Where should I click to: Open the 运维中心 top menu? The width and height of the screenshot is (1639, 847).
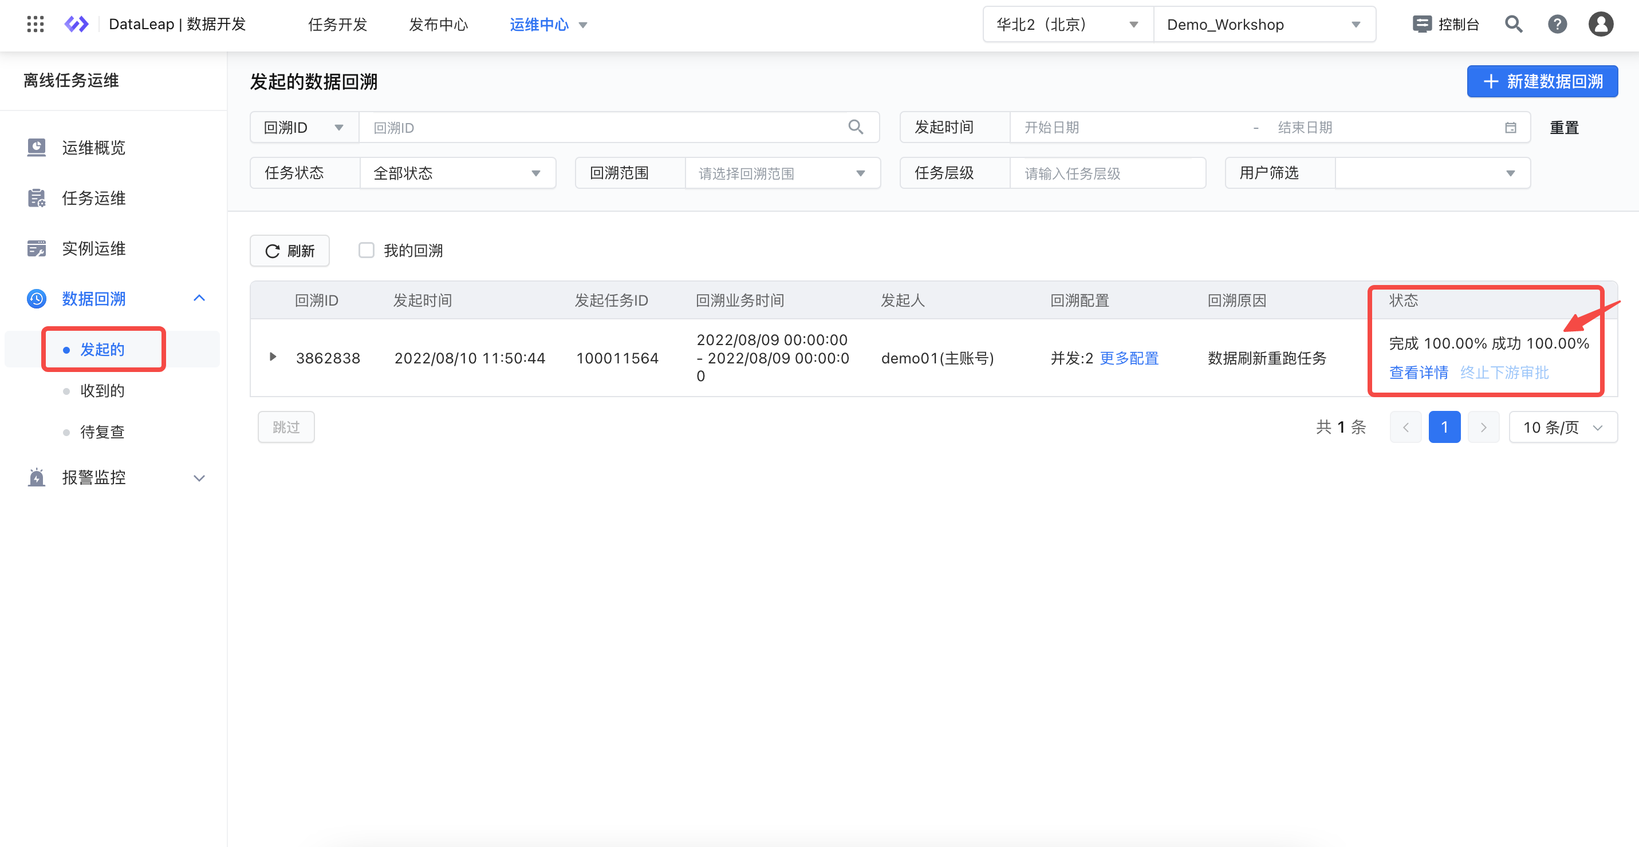(x=548, y=24)
